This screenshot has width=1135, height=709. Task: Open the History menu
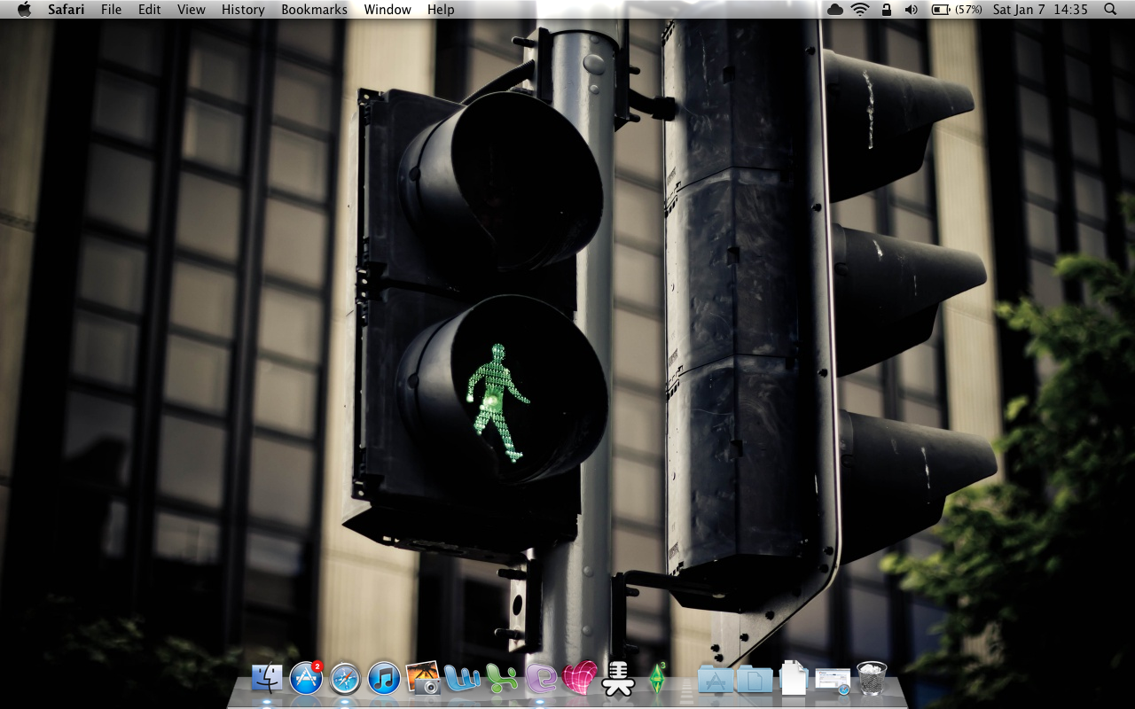point(243,10)
